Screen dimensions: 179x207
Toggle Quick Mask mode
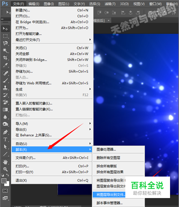[5, 191]
